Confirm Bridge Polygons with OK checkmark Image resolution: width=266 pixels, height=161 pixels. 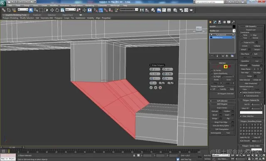point(151,88)
